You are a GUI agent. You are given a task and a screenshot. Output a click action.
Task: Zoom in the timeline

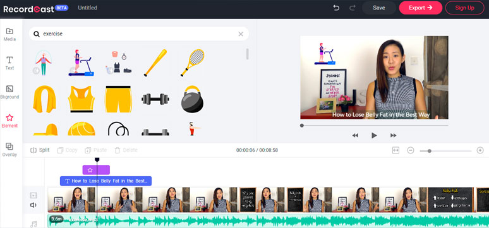pos(480,150)
